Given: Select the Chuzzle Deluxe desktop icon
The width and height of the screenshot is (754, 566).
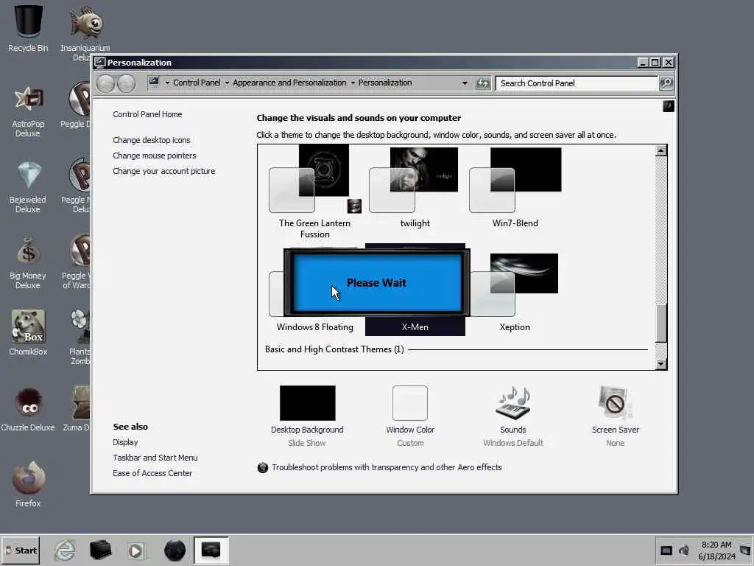Looking at the screenshot, I should point(28,409).
